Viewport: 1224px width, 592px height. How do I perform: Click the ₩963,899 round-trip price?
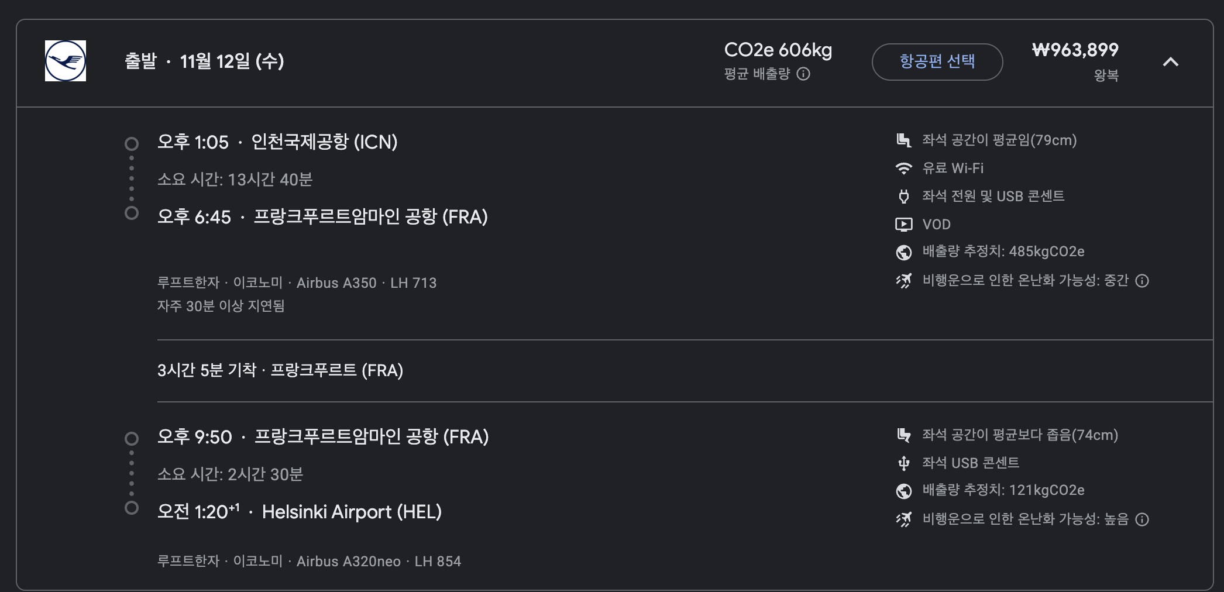point(1075,50)
